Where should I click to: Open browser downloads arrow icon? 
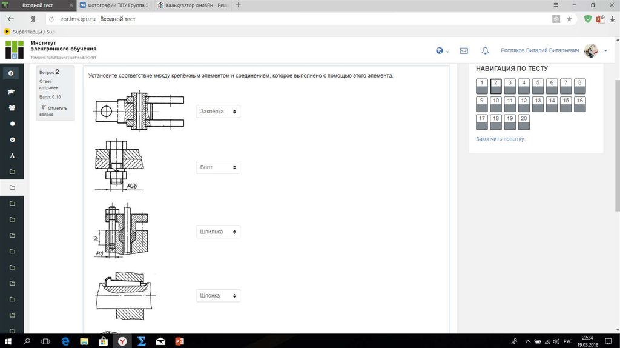point(612,19)
